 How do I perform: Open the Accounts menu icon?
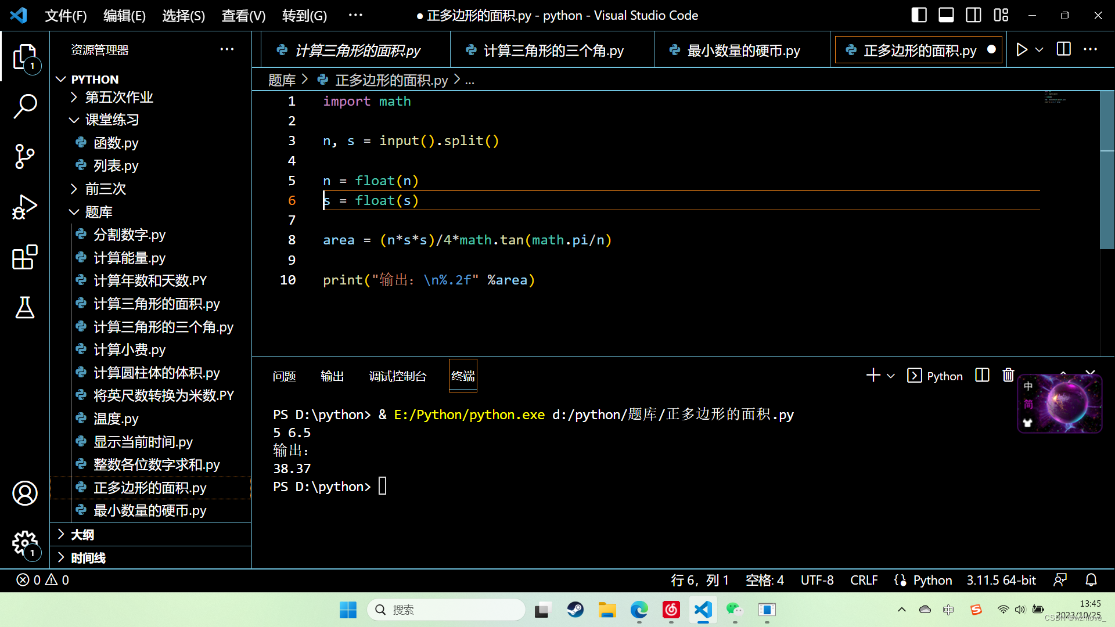coord(25,493)
